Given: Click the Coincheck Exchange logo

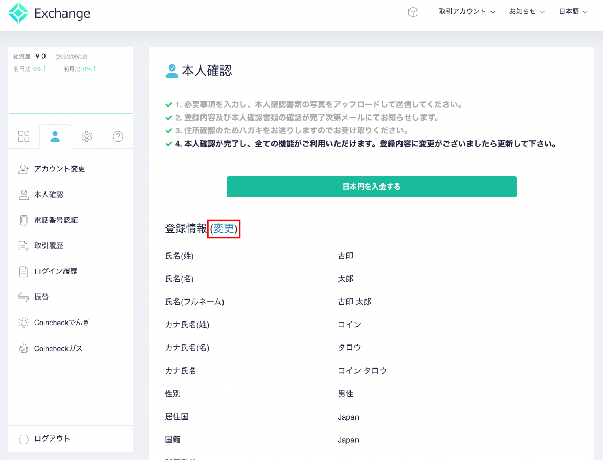Looking at the screenshot, I should tap(49, 13).
